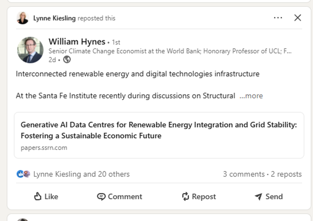The width and height of the screenshot is (313, 221).
Task: Open William Hynes' profile picture
Action: [x=30, y=50]
